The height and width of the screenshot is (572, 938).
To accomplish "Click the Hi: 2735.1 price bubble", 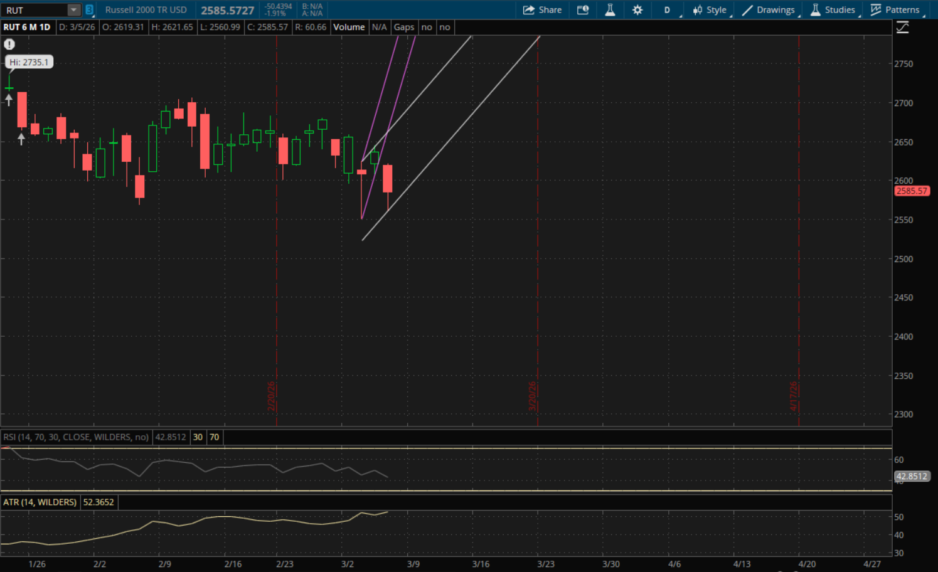I will point(29,62).
